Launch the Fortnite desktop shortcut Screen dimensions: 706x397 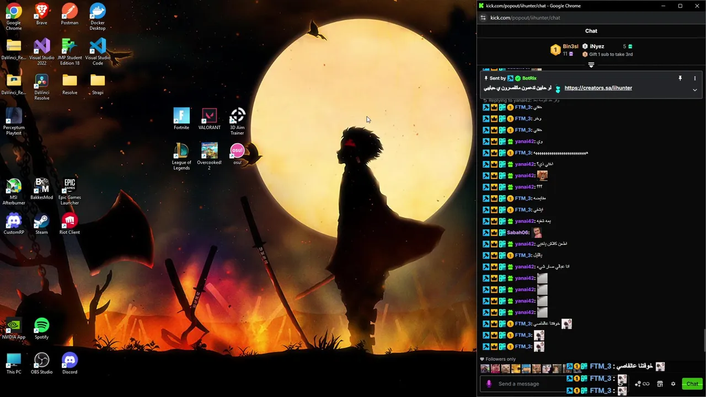(x=181, y=119)
